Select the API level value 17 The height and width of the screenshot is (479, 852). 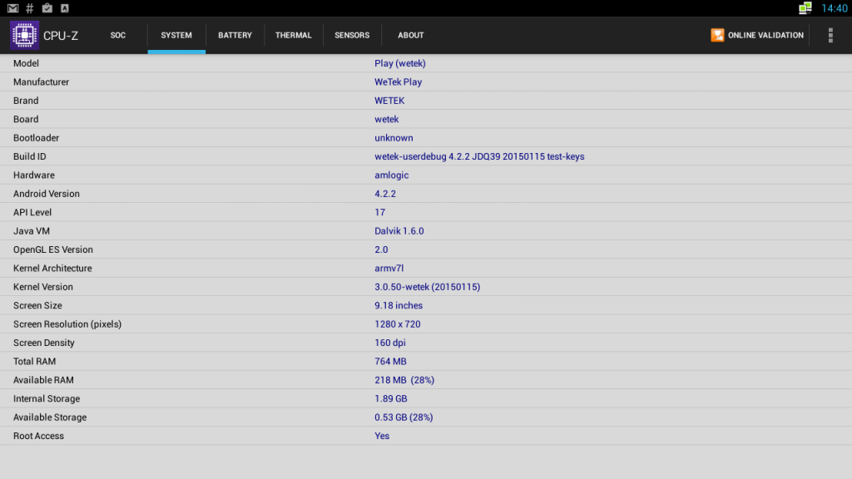[379, 212]
